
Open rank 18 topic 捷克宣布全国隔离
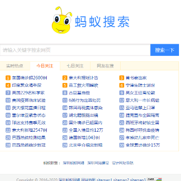coord(142,115)
